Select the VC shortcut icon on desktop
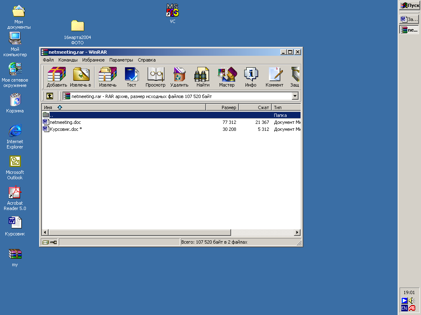421x315 pixels. pos(173,14)
